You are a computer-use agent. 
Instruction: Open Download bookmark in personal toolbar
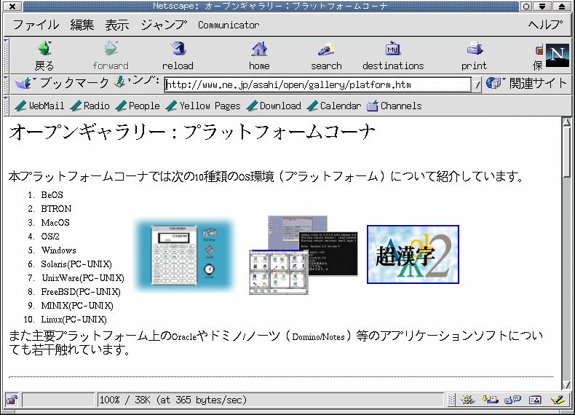click(x=274, y=106)
